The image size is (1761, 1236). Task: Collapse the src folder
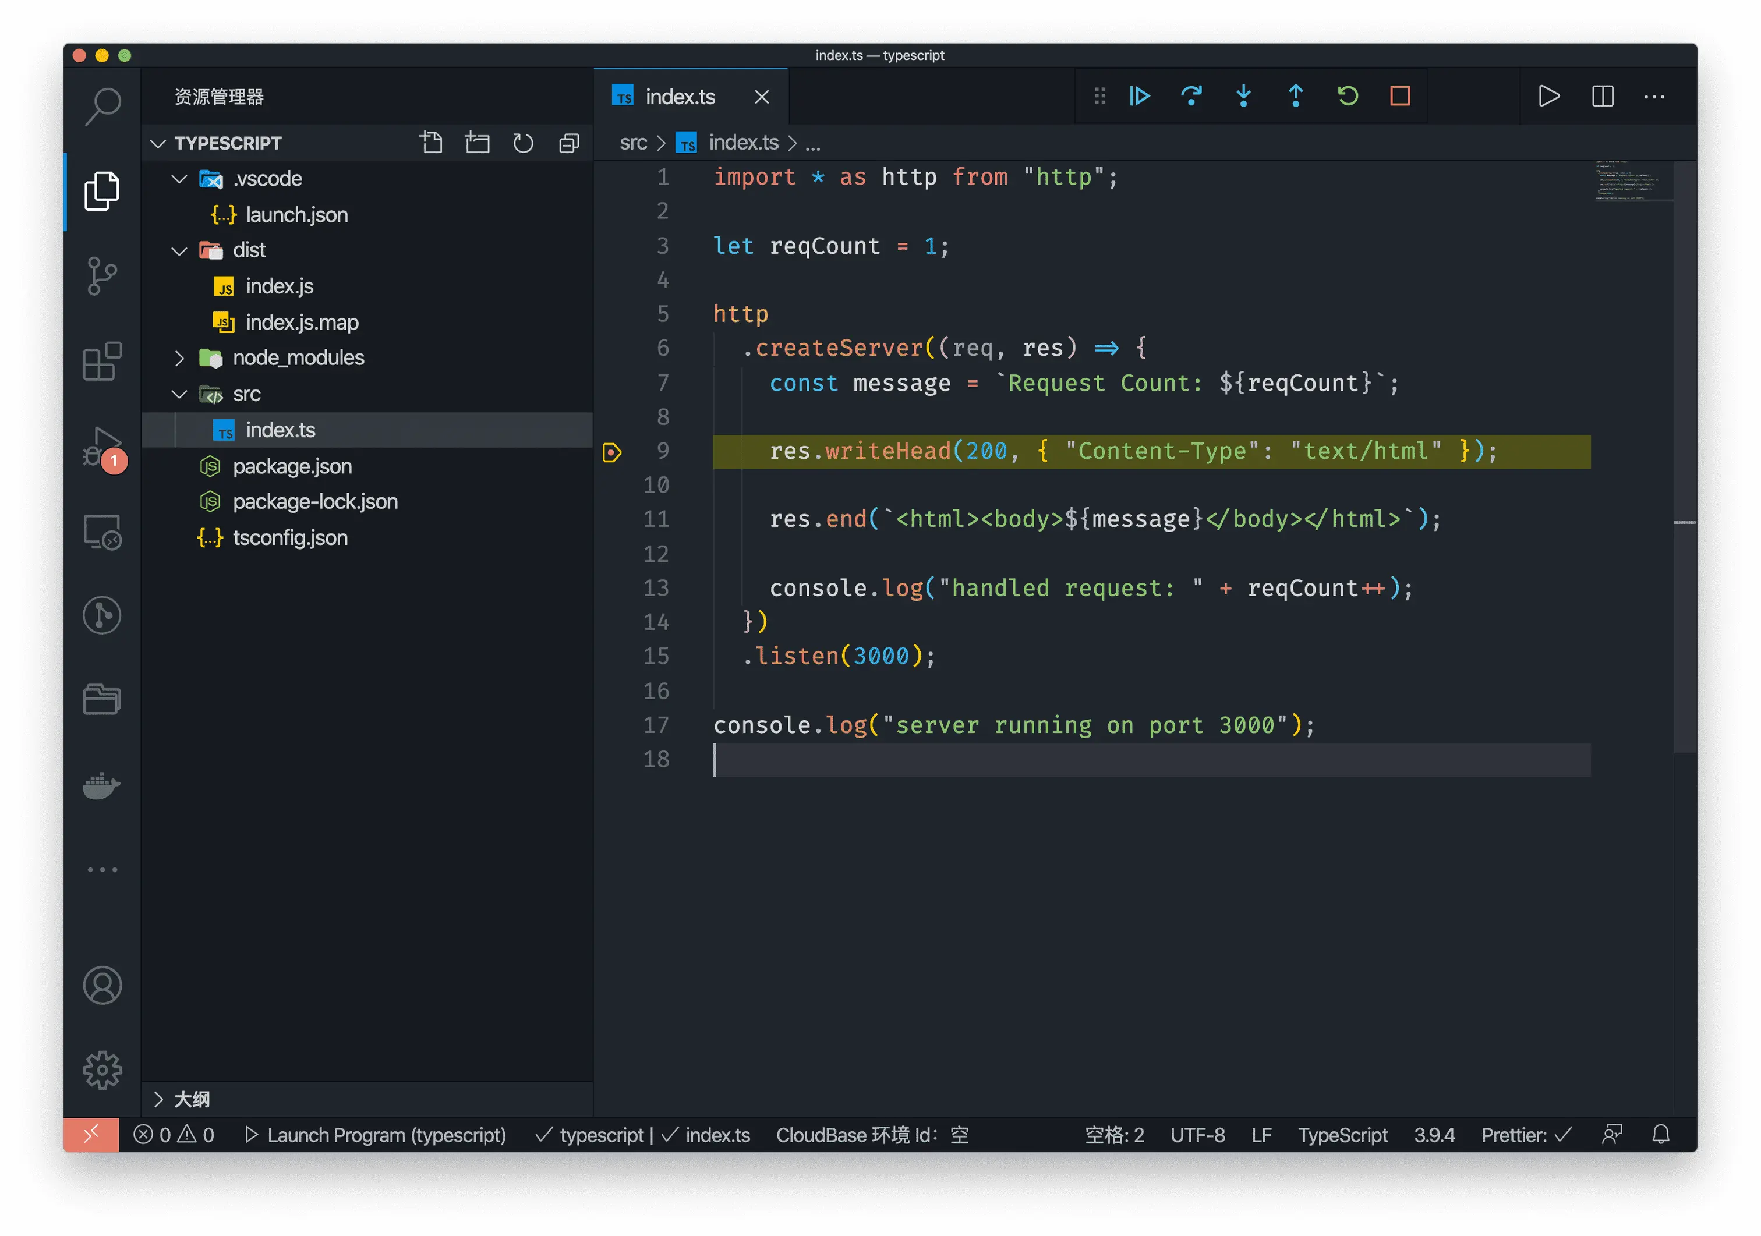pos(179,394)
